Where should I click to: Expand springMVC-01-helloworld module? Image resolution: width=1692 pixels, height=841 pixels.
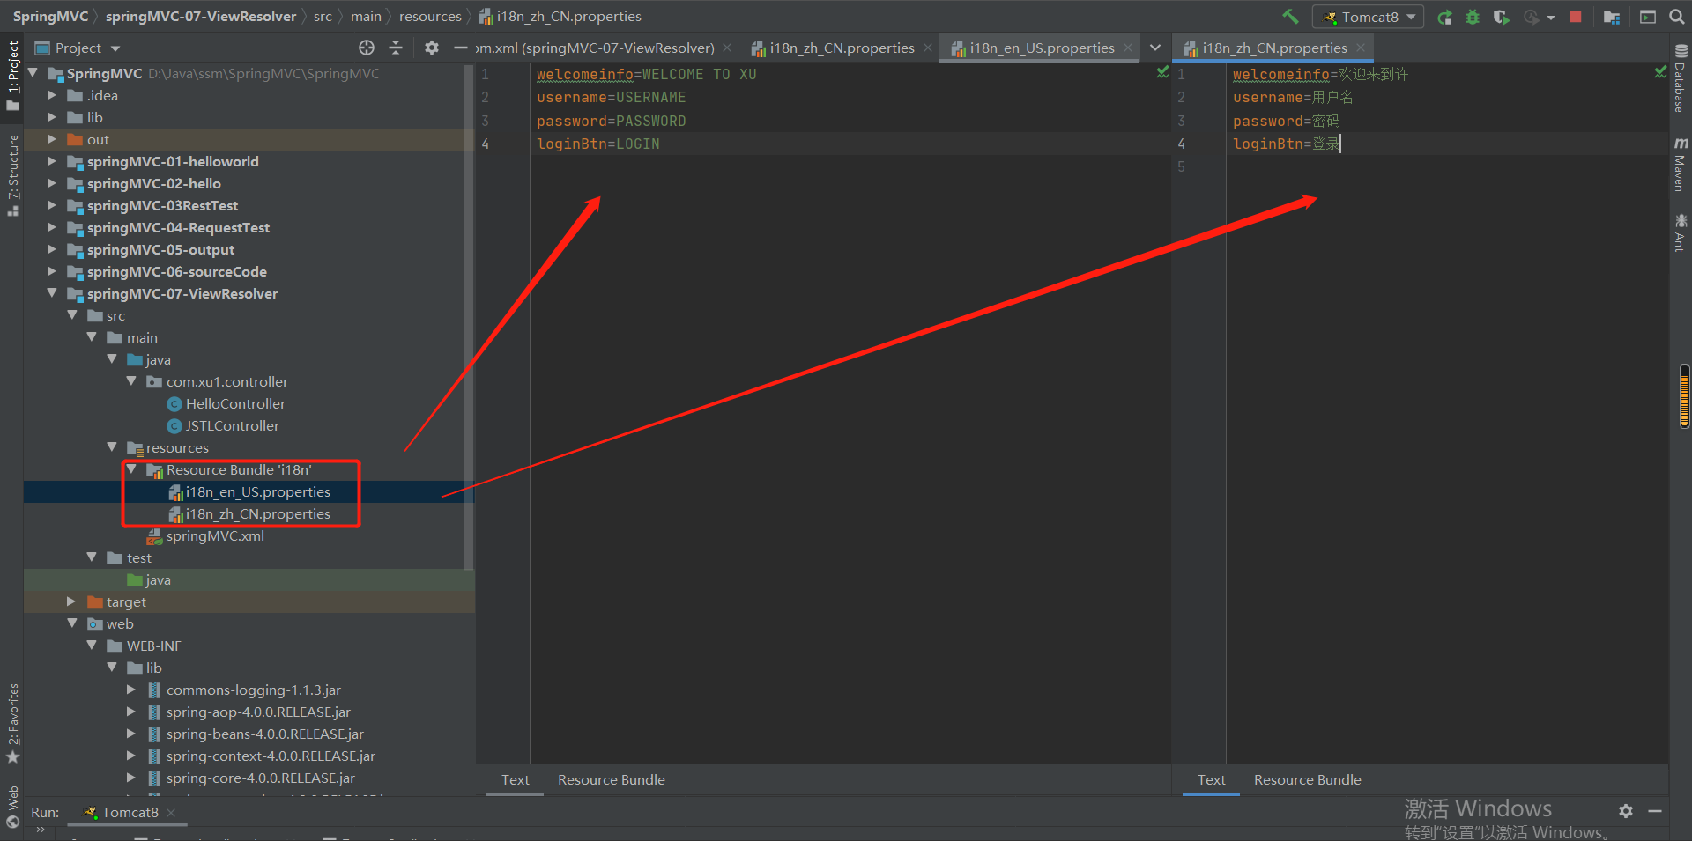click(x=52, y=161)
